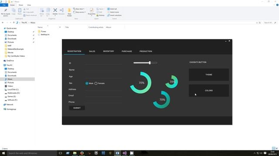Click Select none in ribbon
This screenshot has width=279, height=156.
[113, 12]
